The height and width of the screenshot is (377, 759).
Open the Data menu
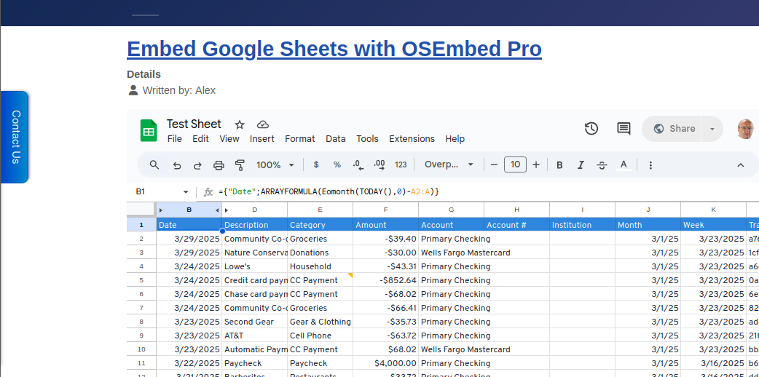336,139
